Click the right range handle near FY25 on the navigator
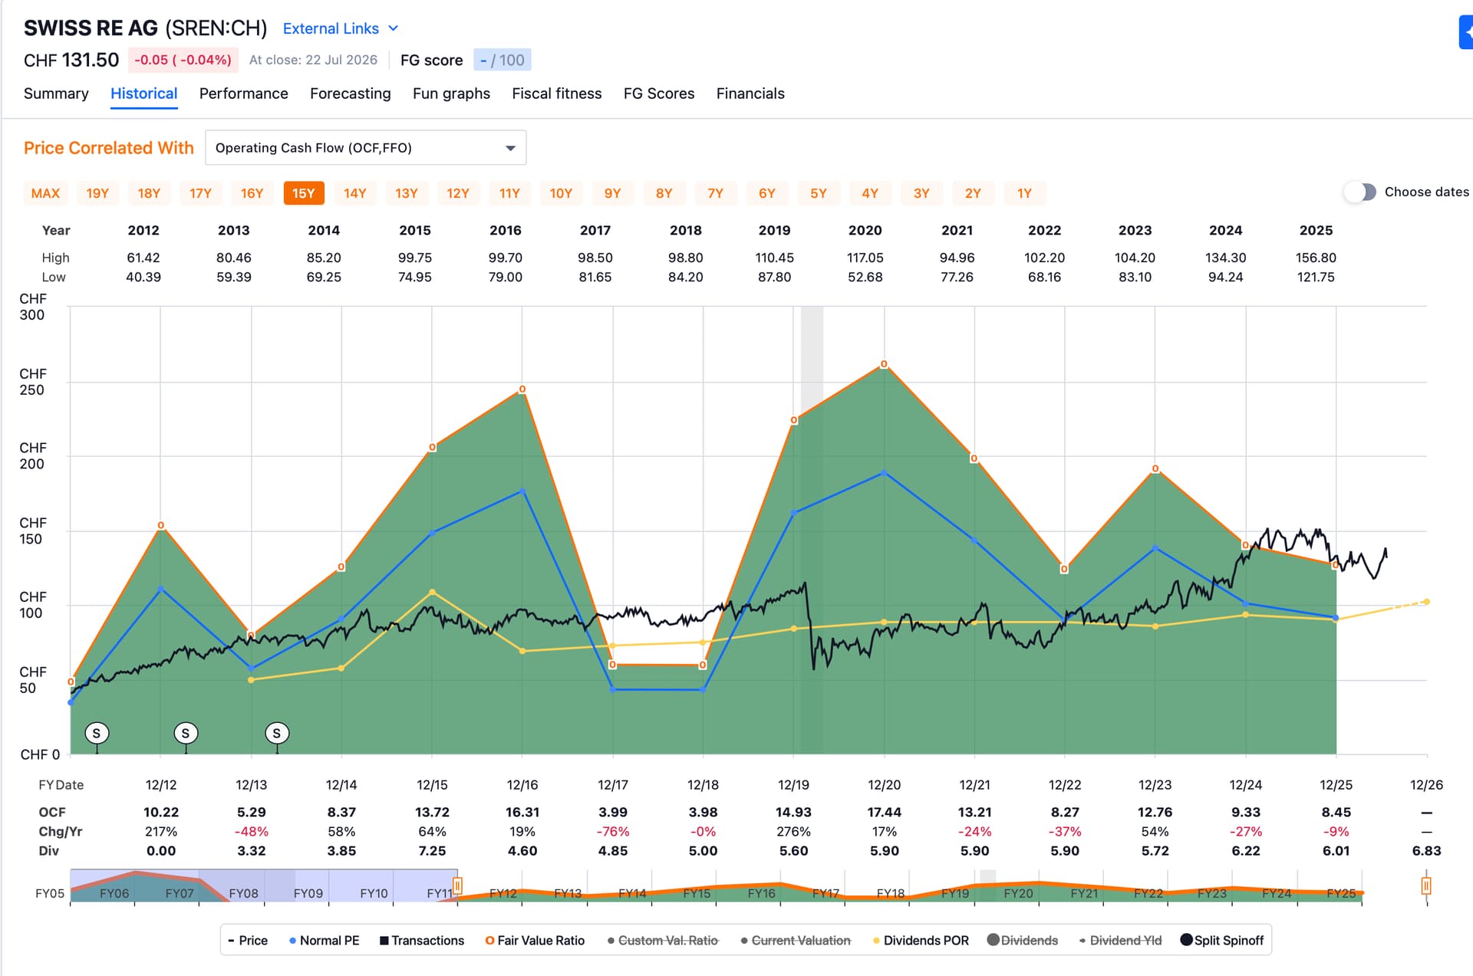The width and height of the screenshot is (1473, 976). coord(1426,886)
